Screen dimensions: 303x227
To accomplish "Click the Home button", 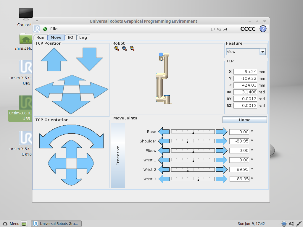I will point(244,120).
